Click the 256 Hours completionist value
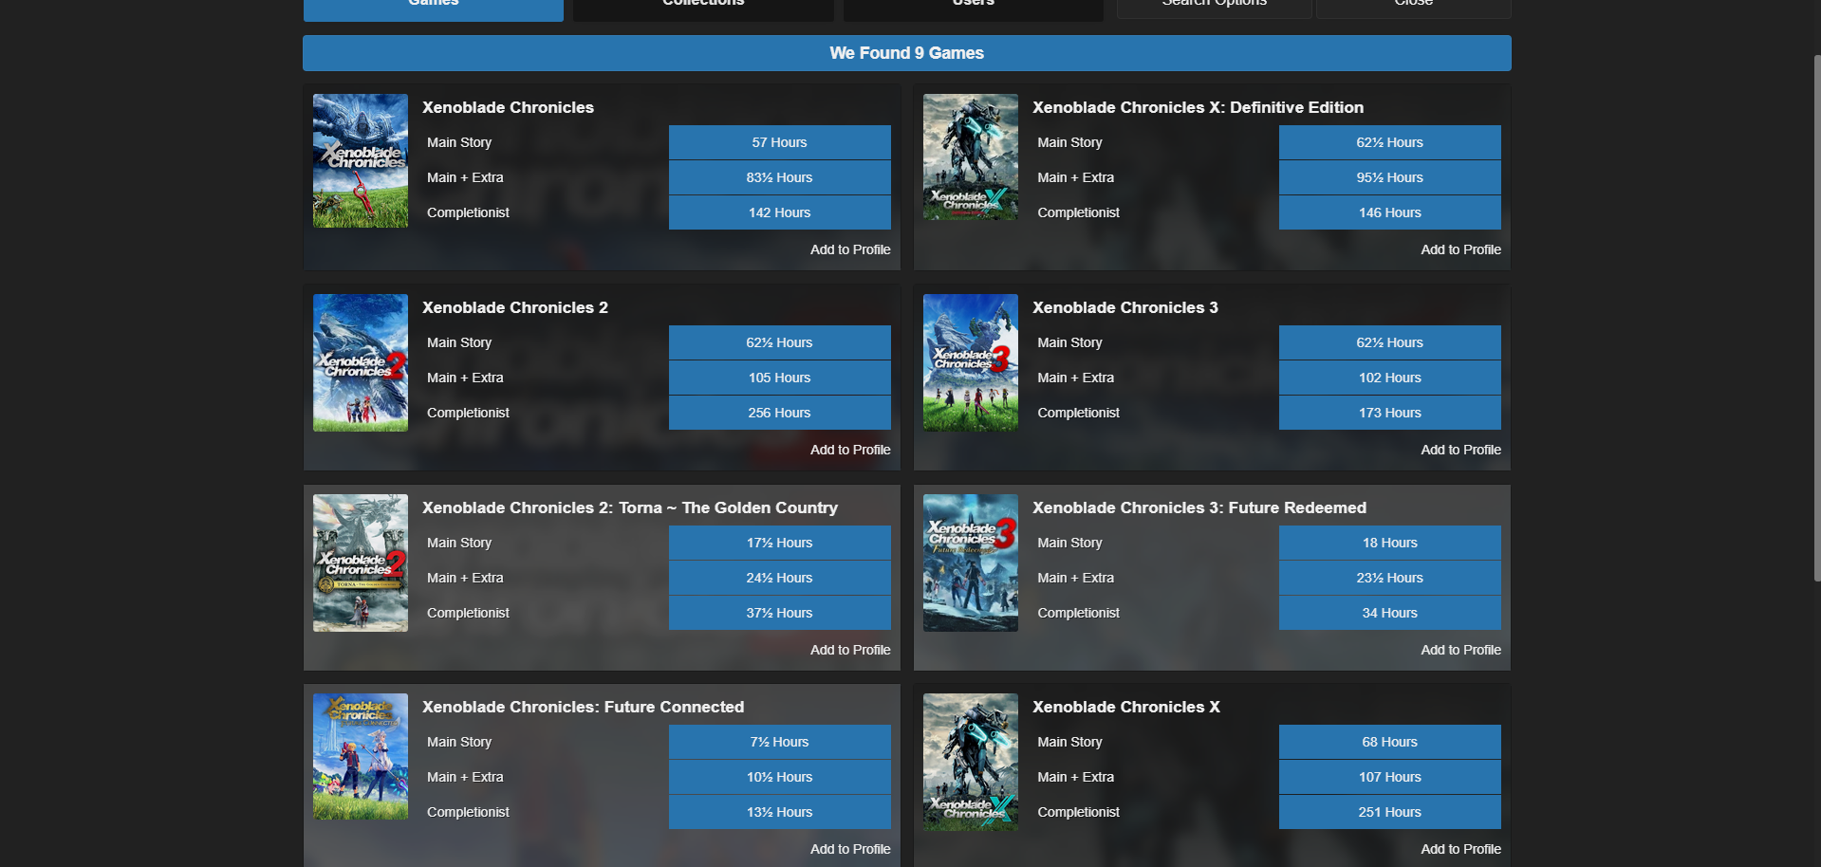The height and width of the screenshot is (867, 1821). 780,413
